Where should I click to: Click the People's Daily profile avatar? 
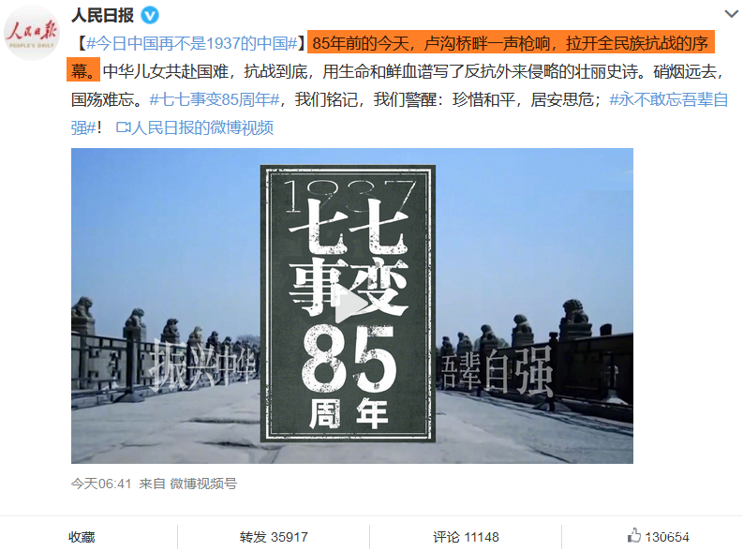pyautogui.click(x=31, y=32)
